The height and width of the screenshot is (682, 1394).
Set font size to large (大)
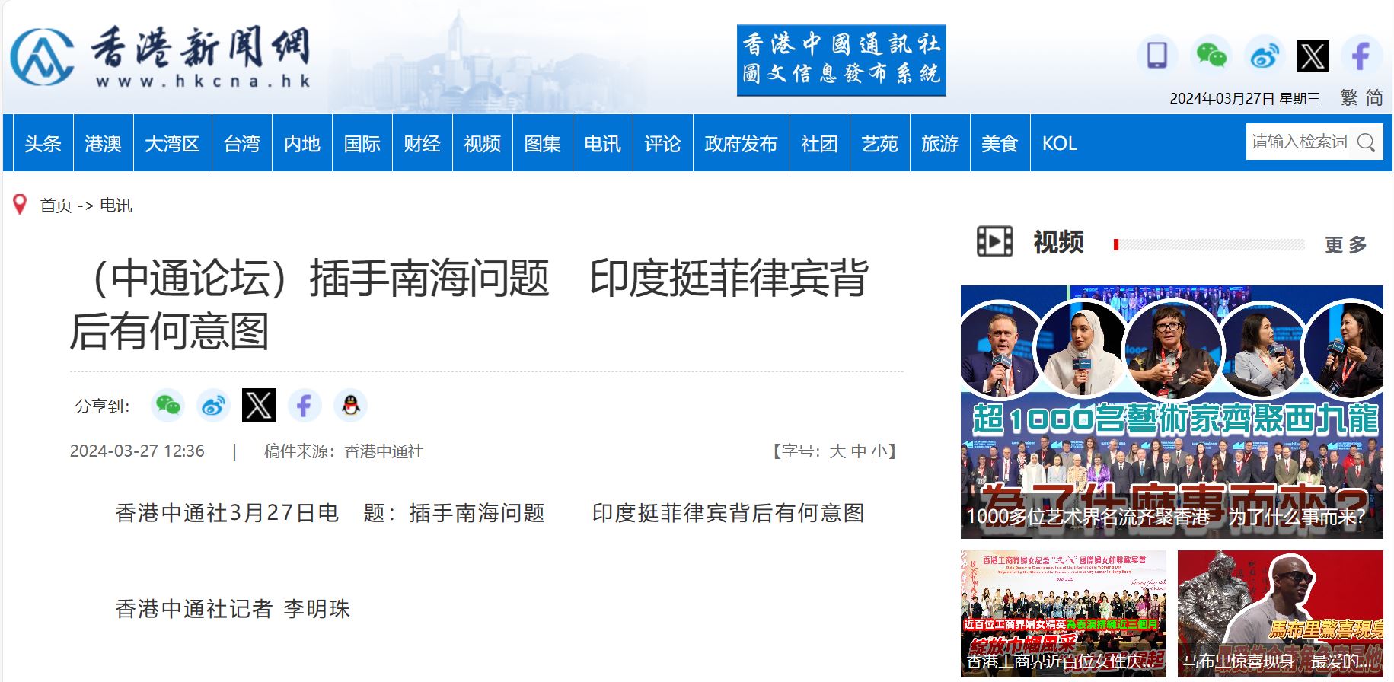(x=837, y=451)
